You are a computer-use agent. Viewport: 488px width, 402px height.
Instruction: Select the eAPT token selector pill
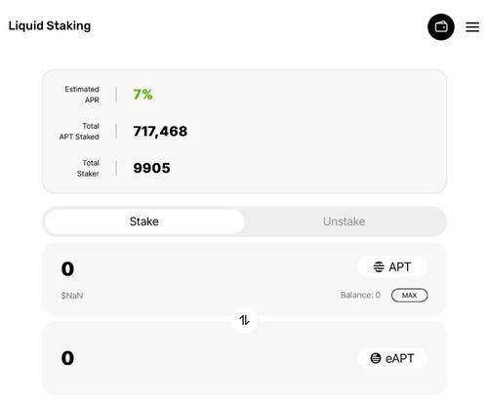[x=392, y=358]
